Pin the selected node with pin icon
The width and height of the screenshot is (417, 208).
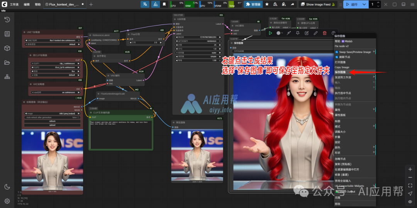point(298,33)
